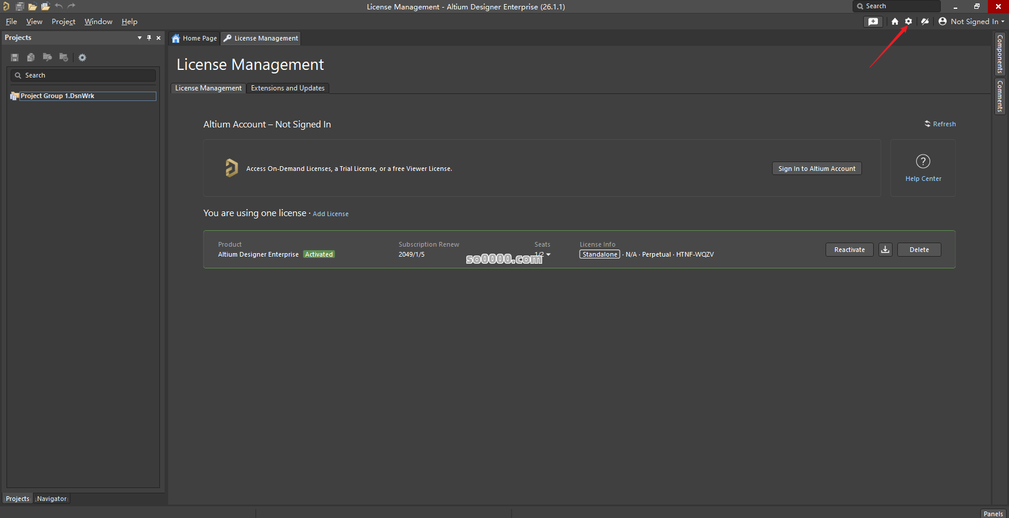The height and width of the screenshot is (518, 1009).
Task: Click the save all icon in title bar
Action: click(x=19, y=6)
